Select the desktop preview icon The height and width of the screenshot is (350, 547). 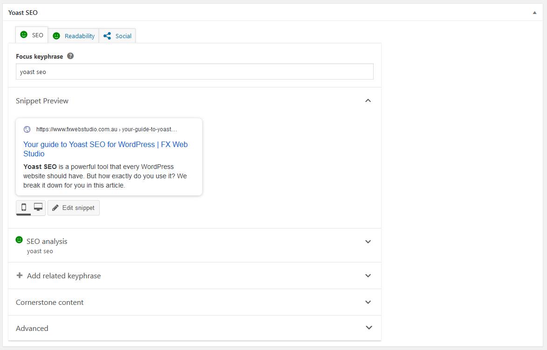click(x=38, y=208)
